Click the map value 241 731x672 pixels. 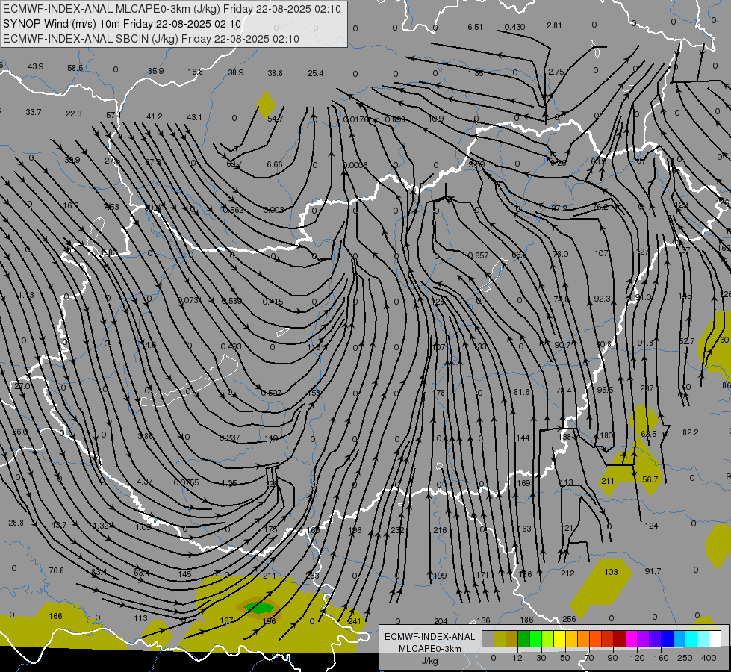(355, 621)
